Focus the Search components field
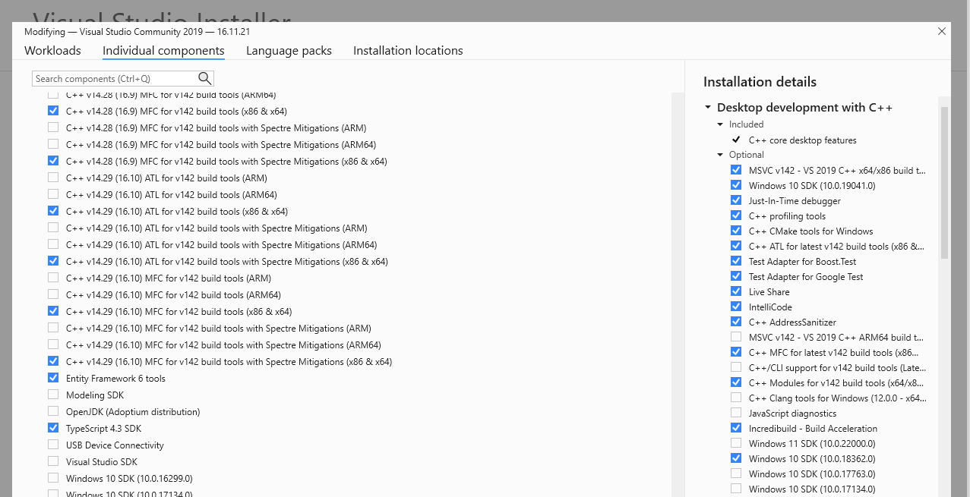The image size is (970, 497). click(x=114, y=79)
